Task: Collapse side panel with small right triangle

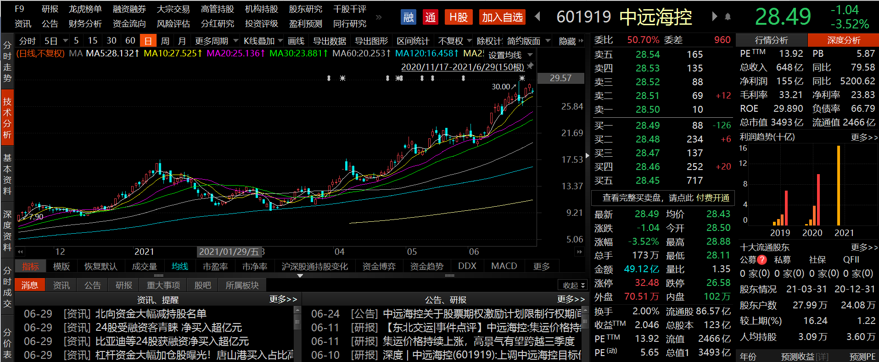Action: pos(587,156)
